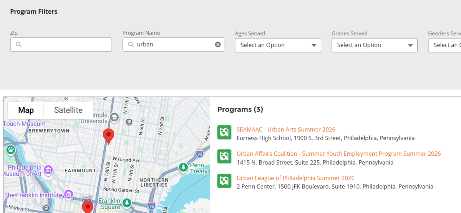461x213 pixels.
Task: Click the Franklin Square park marker
Action: pos(127,202)
